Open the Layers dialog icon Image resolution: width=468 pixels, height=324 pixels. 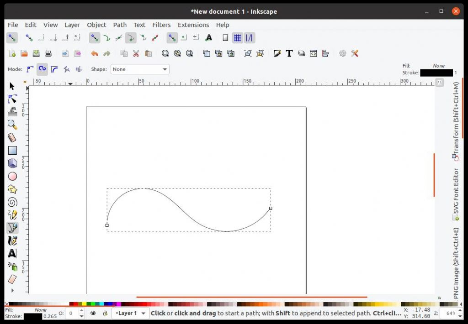point(302,53)
